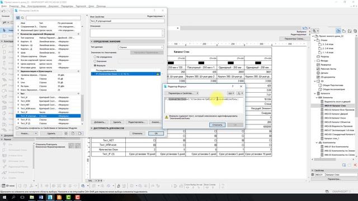Select the Тест_IF (1) property row
Image resolution: width=358 pixels, height=201 pixels.
[48, 119]
